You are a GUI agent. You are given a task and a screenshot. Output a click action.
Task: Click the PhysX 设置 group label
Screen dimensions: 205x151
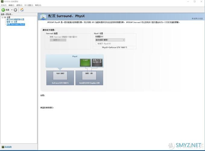tap(98, 33)
